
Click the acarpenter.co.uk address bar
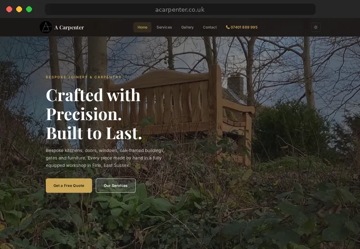[x=180, y=9]
